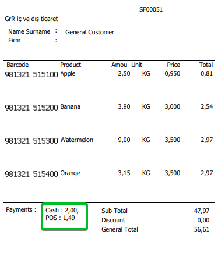
Task: Click barcode 981321 515300
Action: point(31,141)
